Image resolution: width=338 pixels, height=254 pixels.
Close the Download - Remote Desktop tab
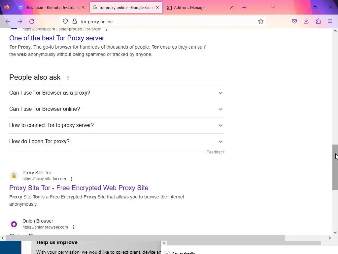pyautogui.click(x=83, y=7)
